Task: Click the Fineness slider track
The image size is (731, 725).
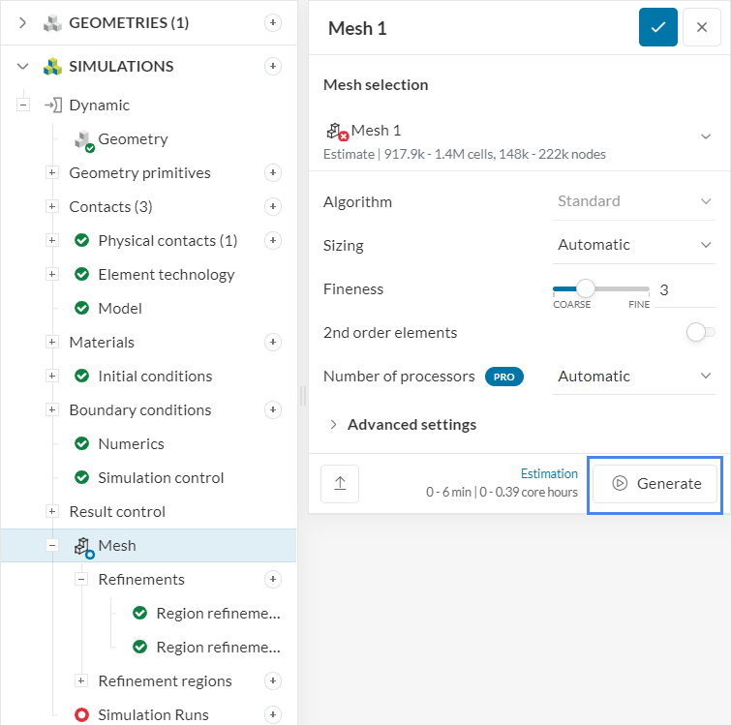Action: [x=620, y=288]
